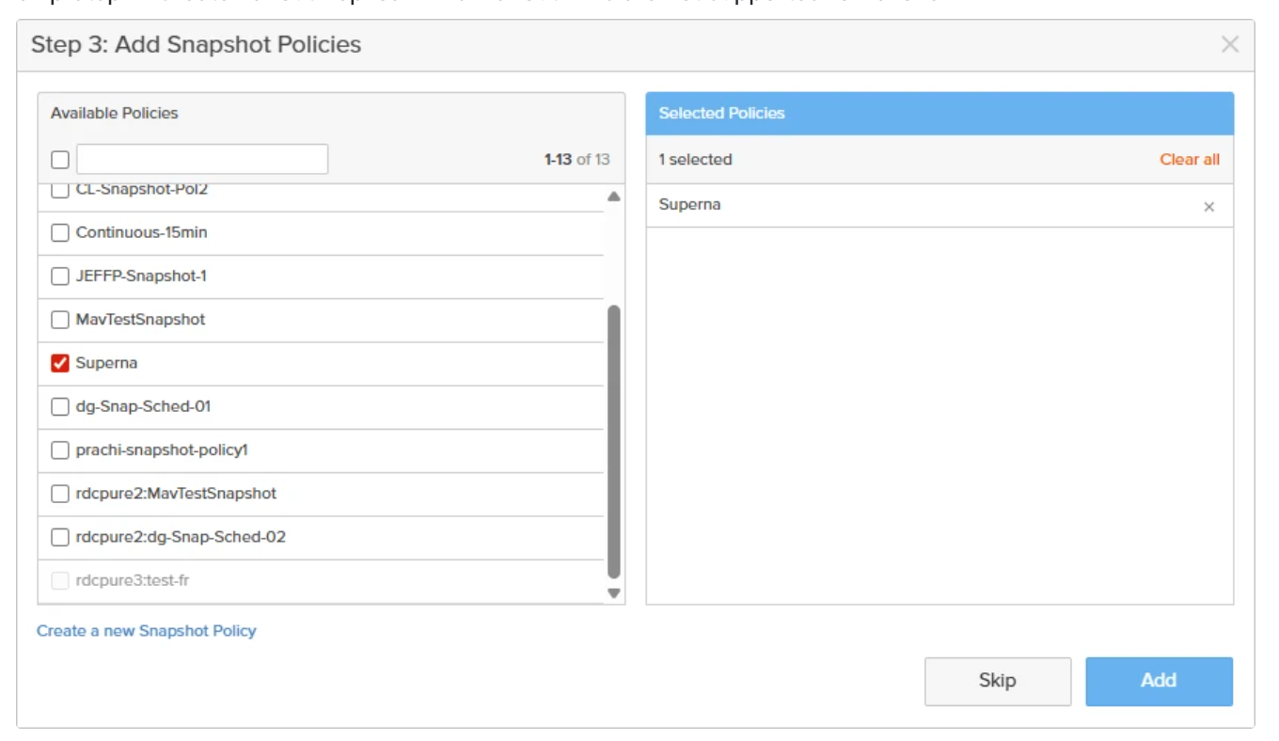Check the Continuous-15min policy checkbox
Image resolution: width=1279 pixels, height=741 pixels.
[60, 232]
